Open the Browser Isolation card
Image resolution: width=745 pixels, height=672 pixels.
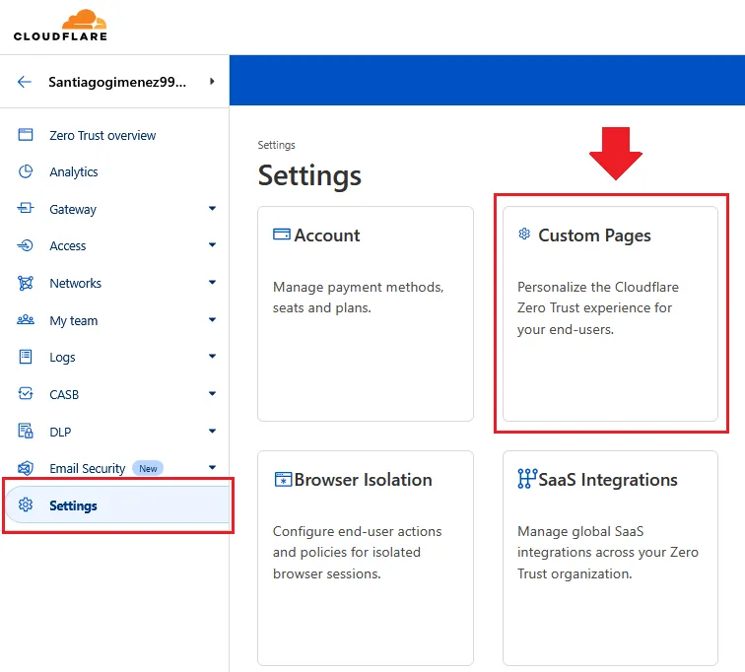tap(365, 557)
